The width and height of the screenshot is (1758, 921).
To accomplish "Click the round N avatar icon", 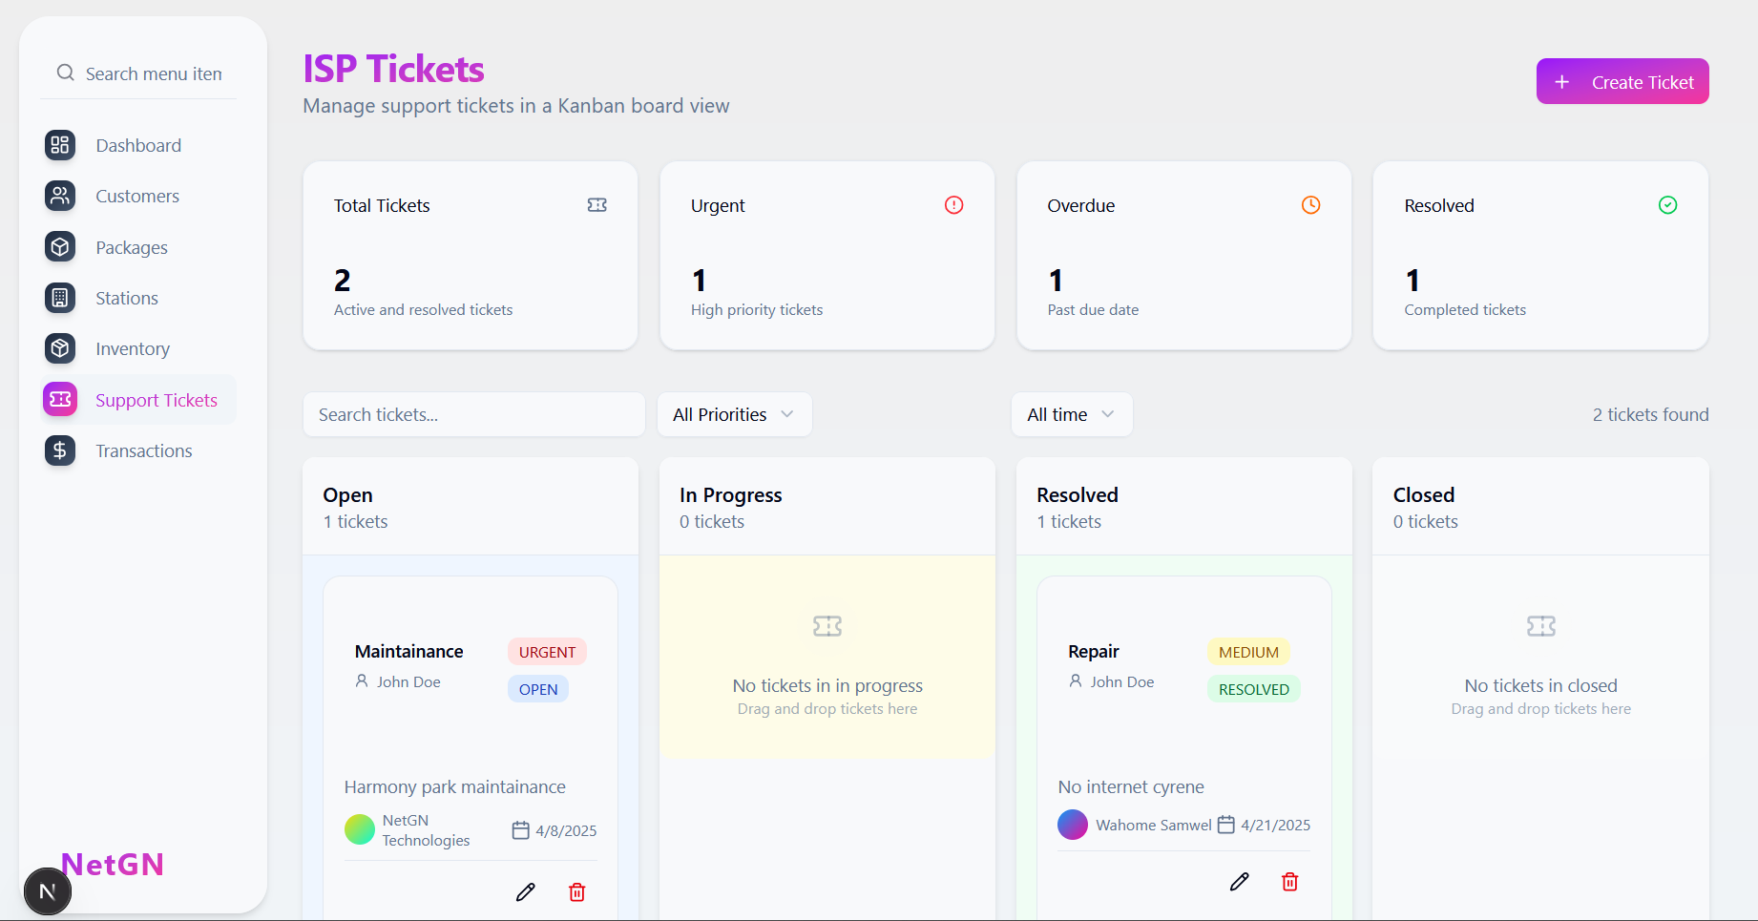I will [47, 891].
